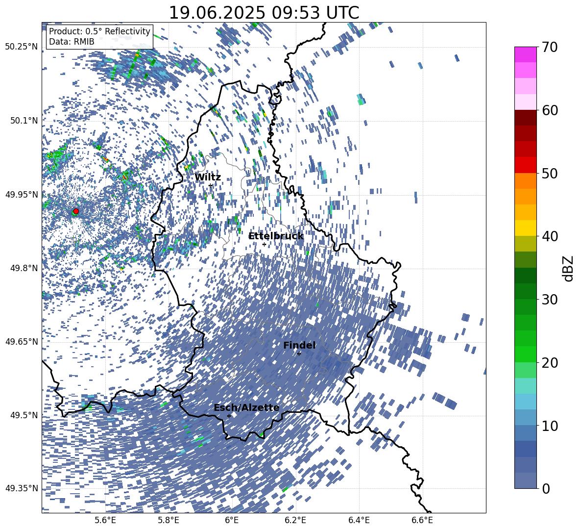Click the bright green colorbar swatch at 20
The width and height of the screenshot is (580, 530).
point(525,354)
